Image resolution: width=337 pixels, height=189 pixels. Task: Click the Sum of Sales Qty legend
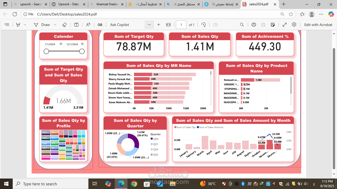[x=185, y=127]
